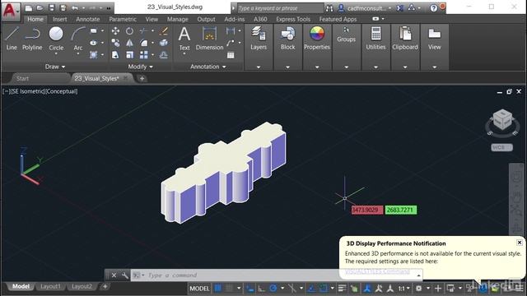This screenshot has width=527, height=296.
Task: Click the Erase tool in Modify panel
Action: click(164, 31)
